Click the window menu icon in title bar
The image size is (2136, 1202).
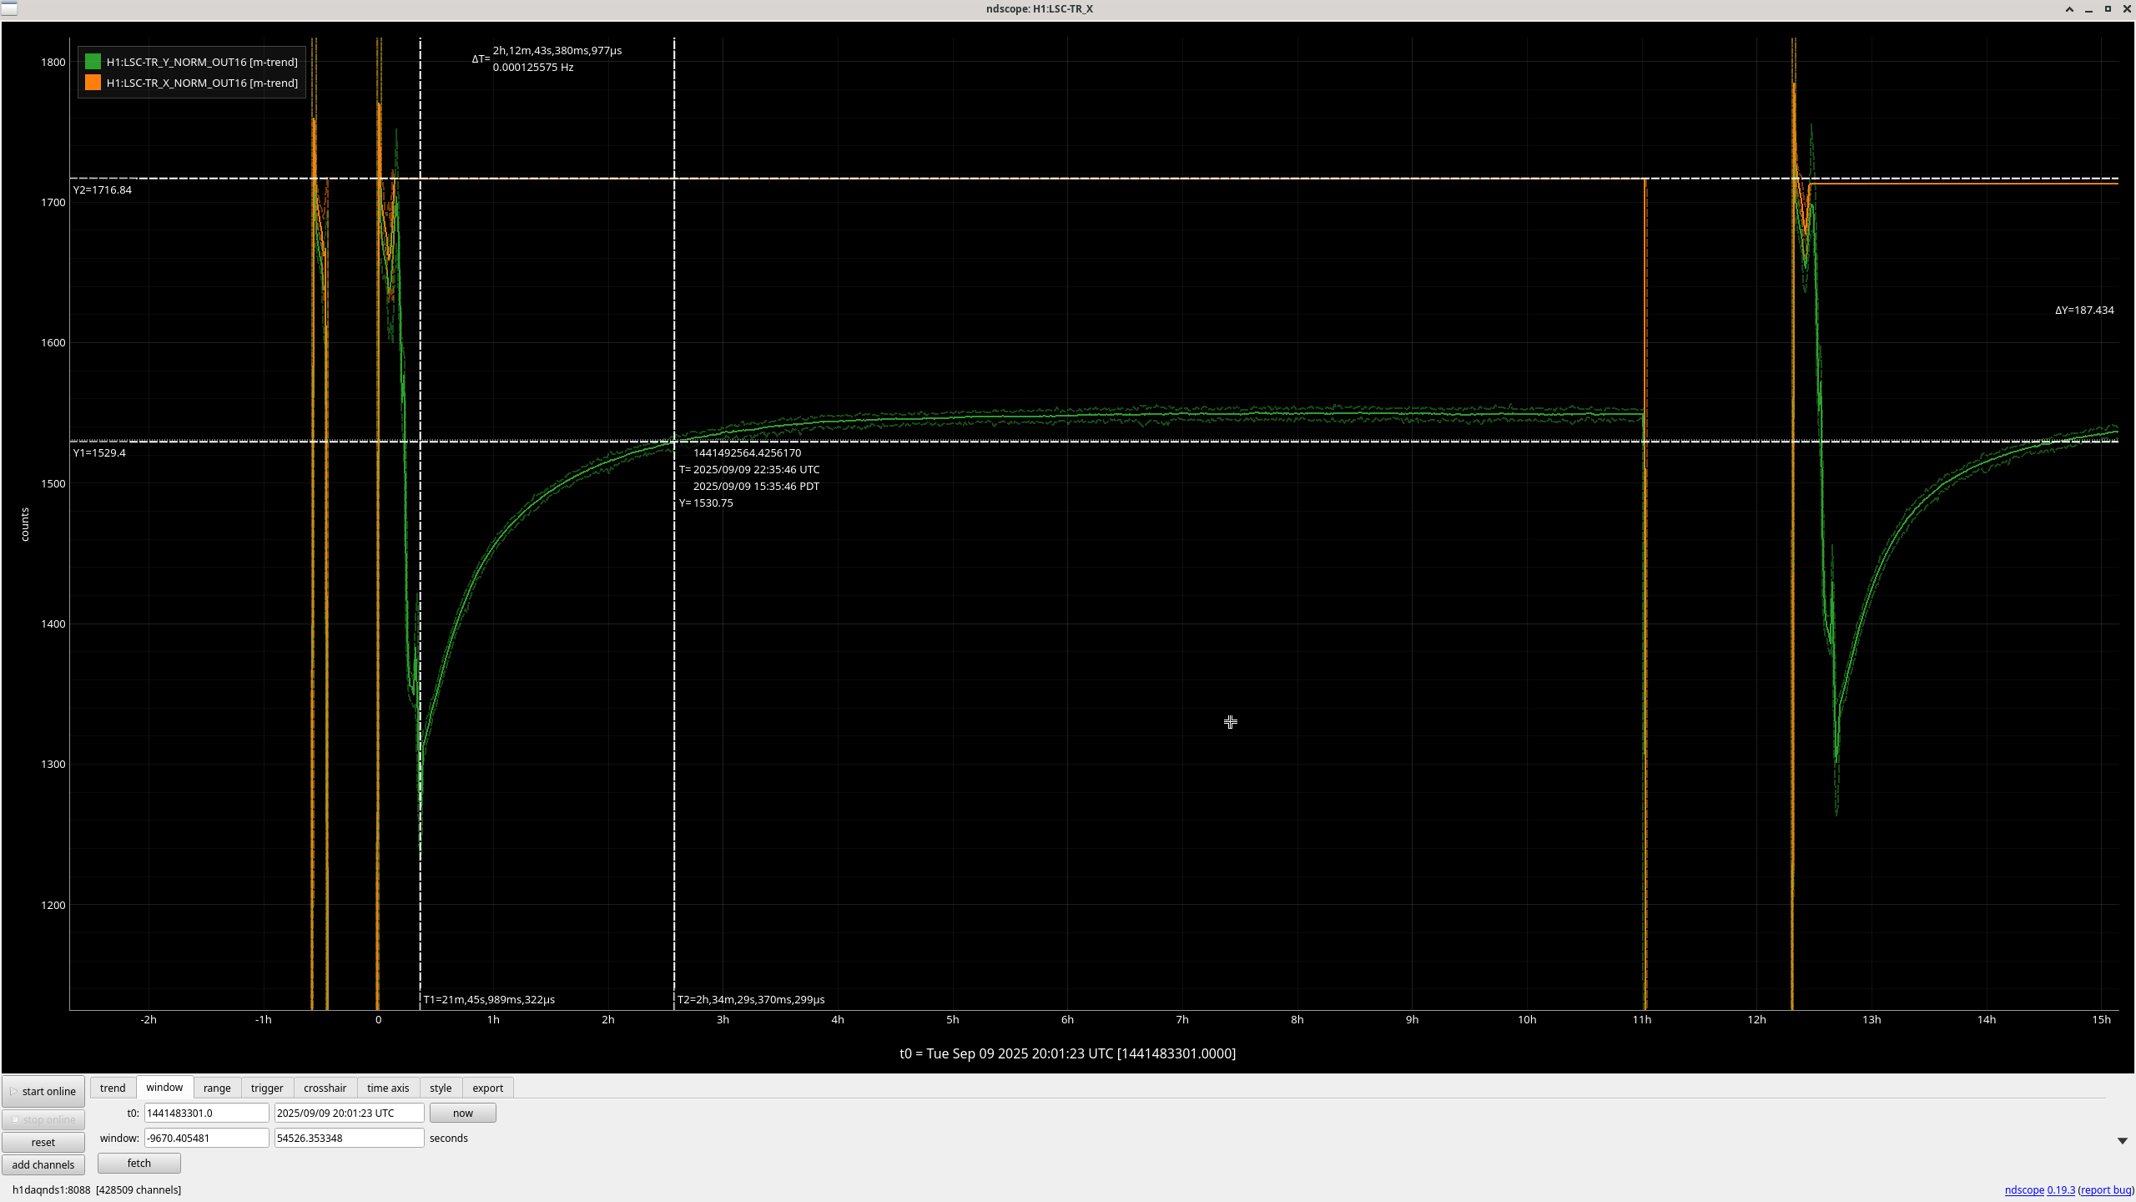tap(9, 8)
